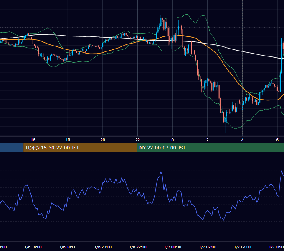The height and width of the screenshot is (251, 284).
Task: Click the 16 hour label on price chart axis
Action: coord(33,140)
